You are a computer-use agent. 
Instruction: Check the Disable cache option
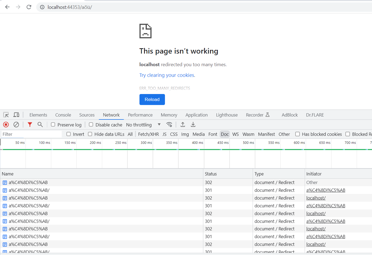[91, 125]
